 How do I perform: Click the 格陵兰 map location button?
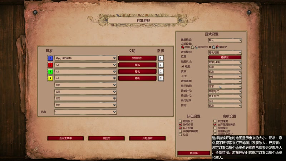225,57
